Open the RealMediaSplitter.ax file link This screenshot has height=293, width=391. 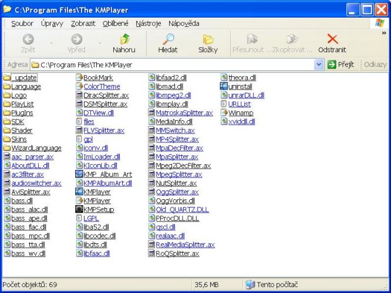coord(186,245)
